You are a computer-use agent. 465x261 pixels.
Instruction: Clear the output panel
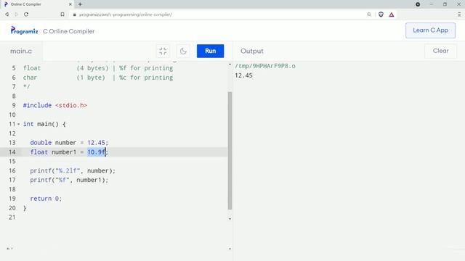tap(440, 51)
